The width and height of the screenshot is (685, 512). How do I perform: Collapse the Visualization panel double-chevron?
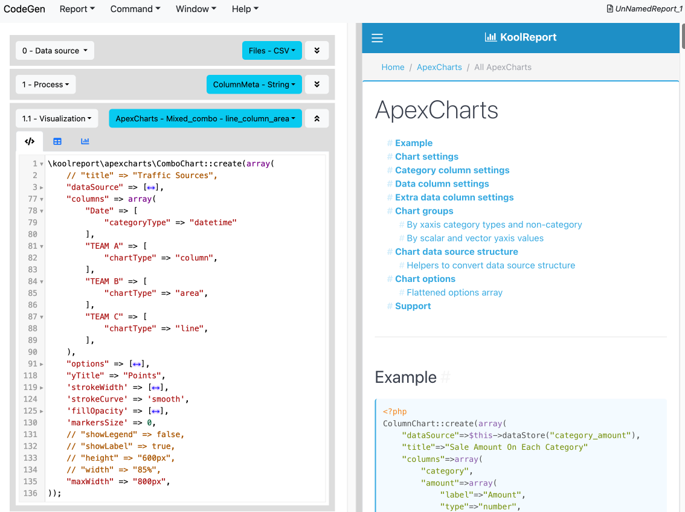click(x=317, y=118)
